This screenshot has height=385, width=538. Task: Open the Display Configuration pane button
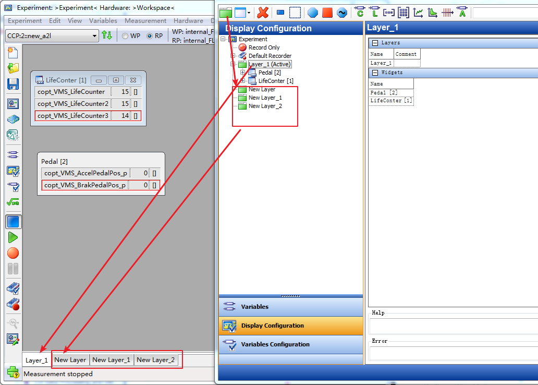[x=291, y=326]
